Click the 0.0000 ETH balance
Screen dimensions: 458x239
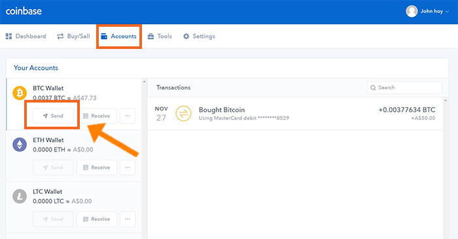coord(49,150)
